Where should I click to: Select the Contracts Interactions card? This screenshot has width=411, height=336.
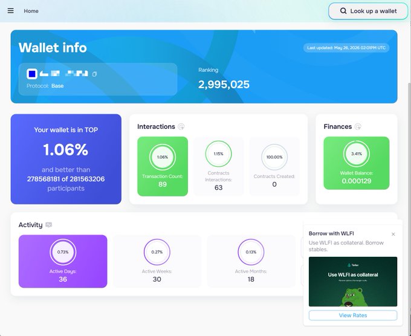pyautogui.click(x=218, y=166)
